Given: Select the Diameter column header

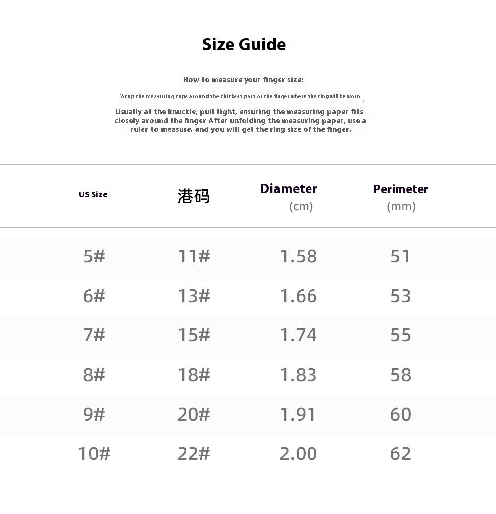Looking at the screenshot, I should click(x=289, y=189).
